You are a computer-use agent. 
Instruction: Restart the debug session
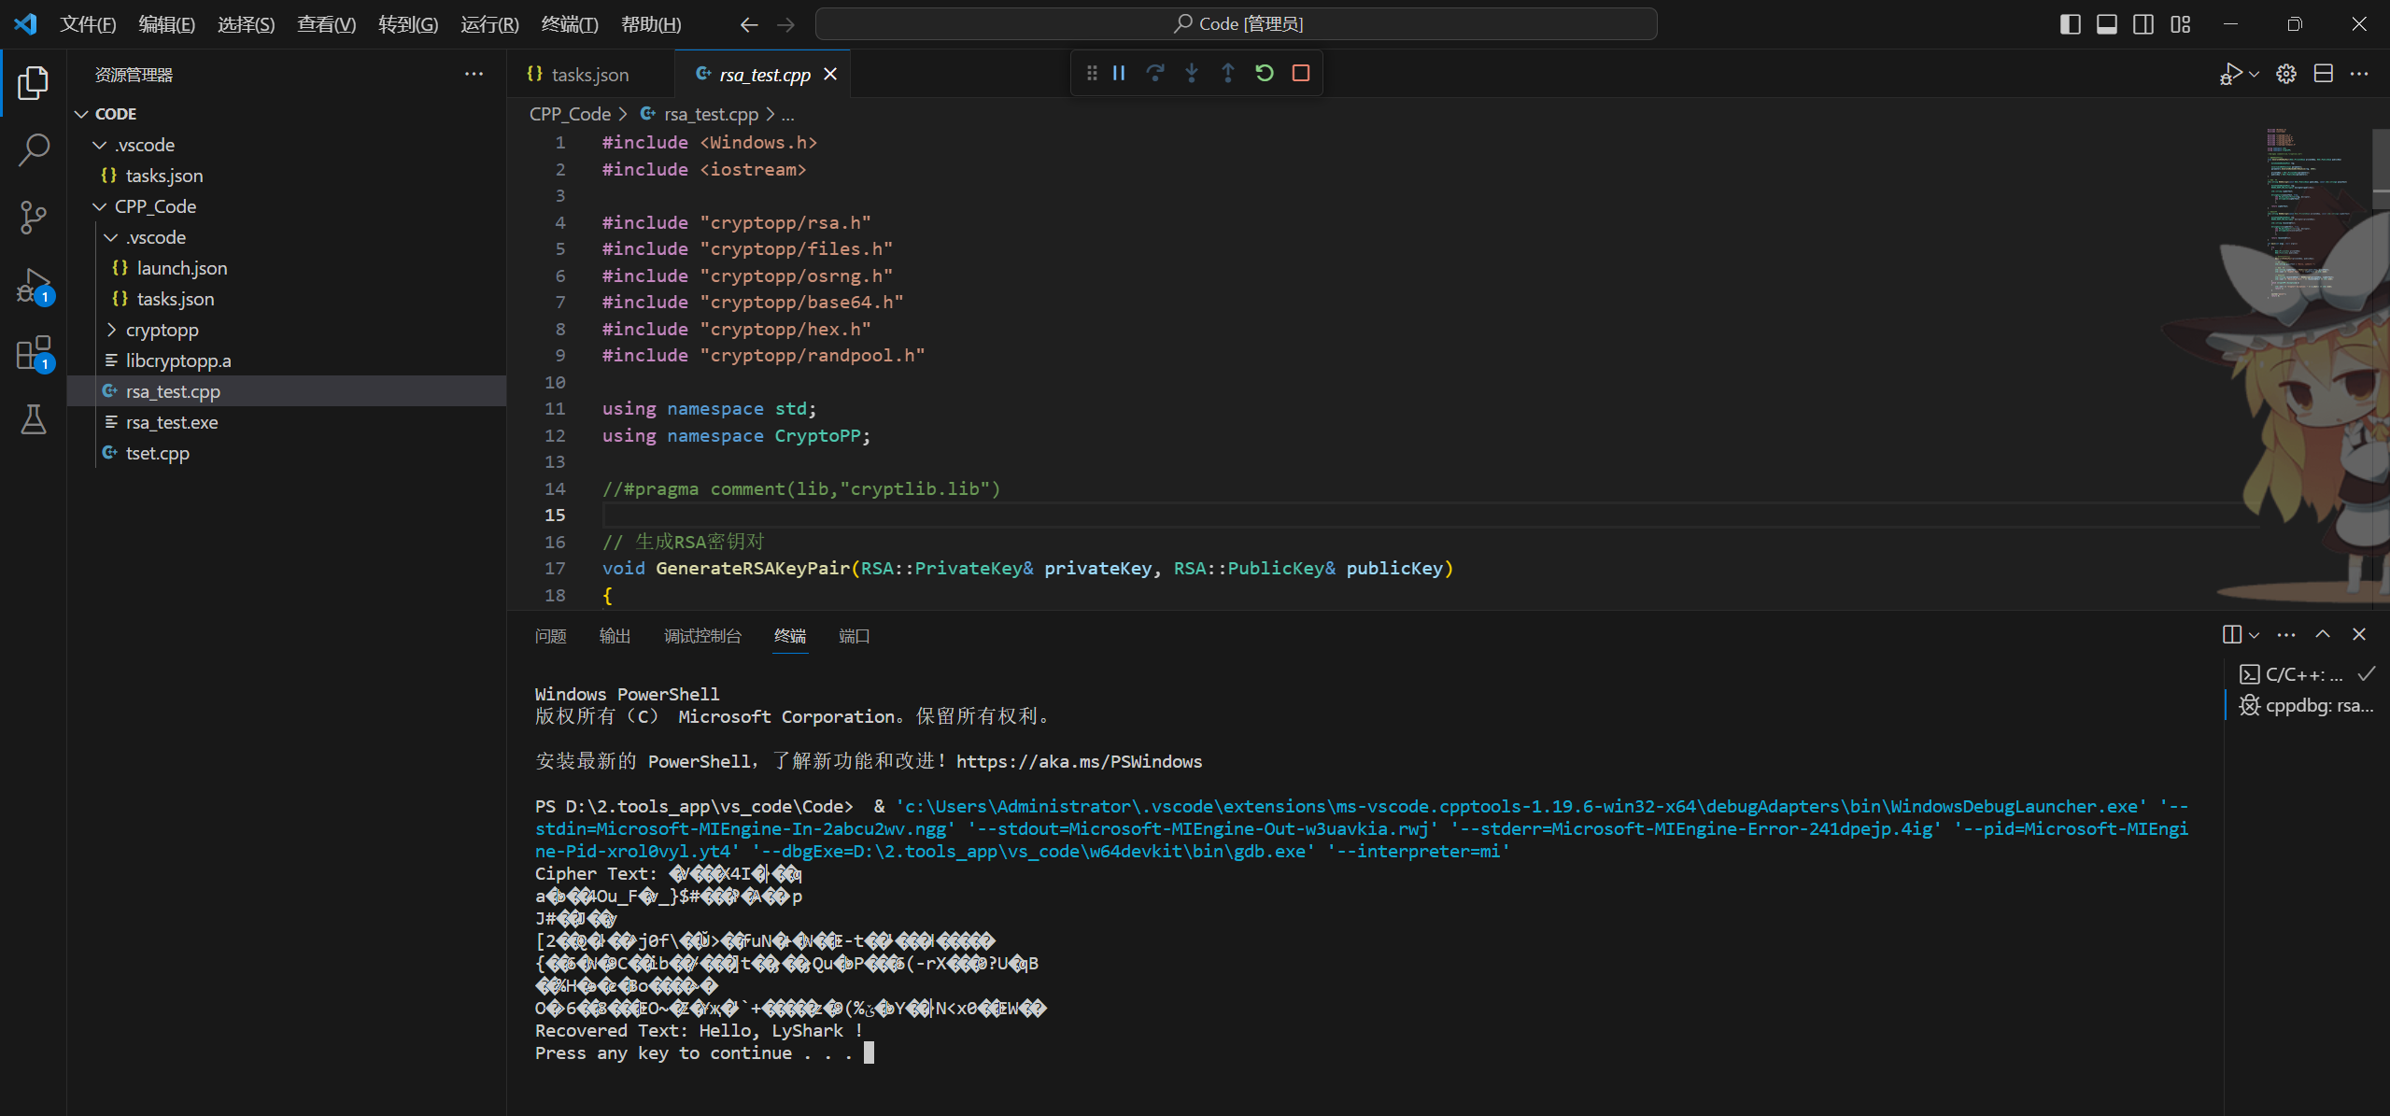click(1264, 73)
